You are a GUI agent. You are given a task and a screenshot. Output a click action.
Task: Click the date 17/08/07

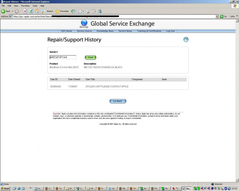[x=73, y=87]
